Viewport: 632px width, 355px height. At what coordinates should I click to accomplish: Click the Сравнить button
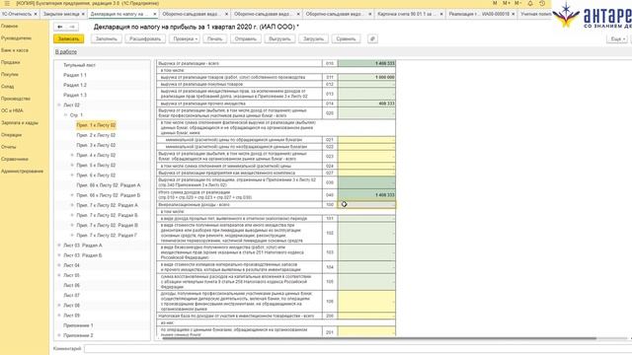(346, 39)
